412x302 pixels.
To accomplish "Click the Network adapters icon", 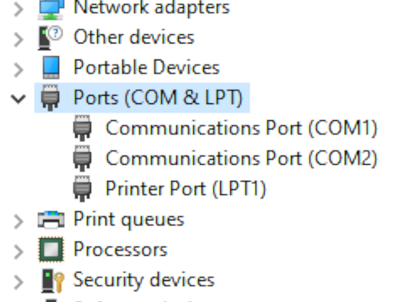I will [51, 9].
